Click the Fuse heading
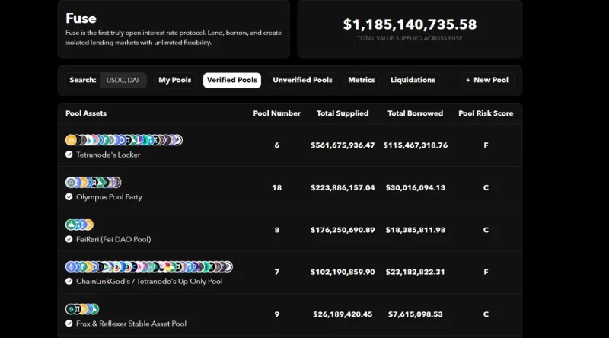This screenshot has width=609, height=338. click(x=81, y=18)
